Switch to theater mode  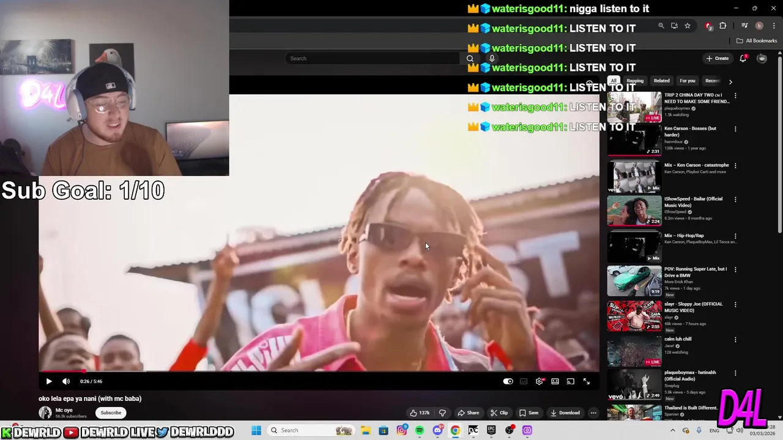555,381
